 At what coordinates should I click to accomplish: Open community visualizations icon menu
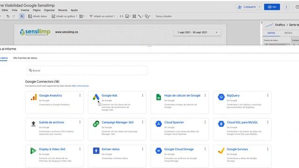point(82,16)
